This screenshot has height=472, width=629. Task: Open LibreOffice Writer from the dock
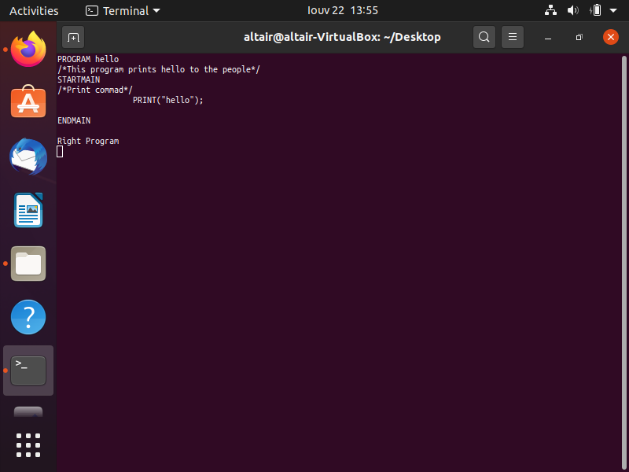coord(28,210)
